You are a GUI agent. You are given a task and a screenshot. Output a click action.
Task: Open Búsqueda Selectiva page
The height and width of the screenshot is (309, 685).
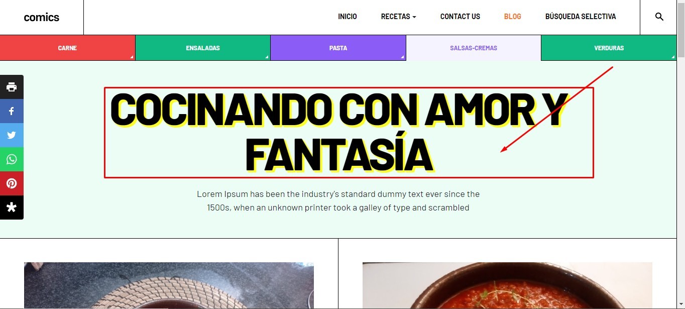[x=581, y=17]
